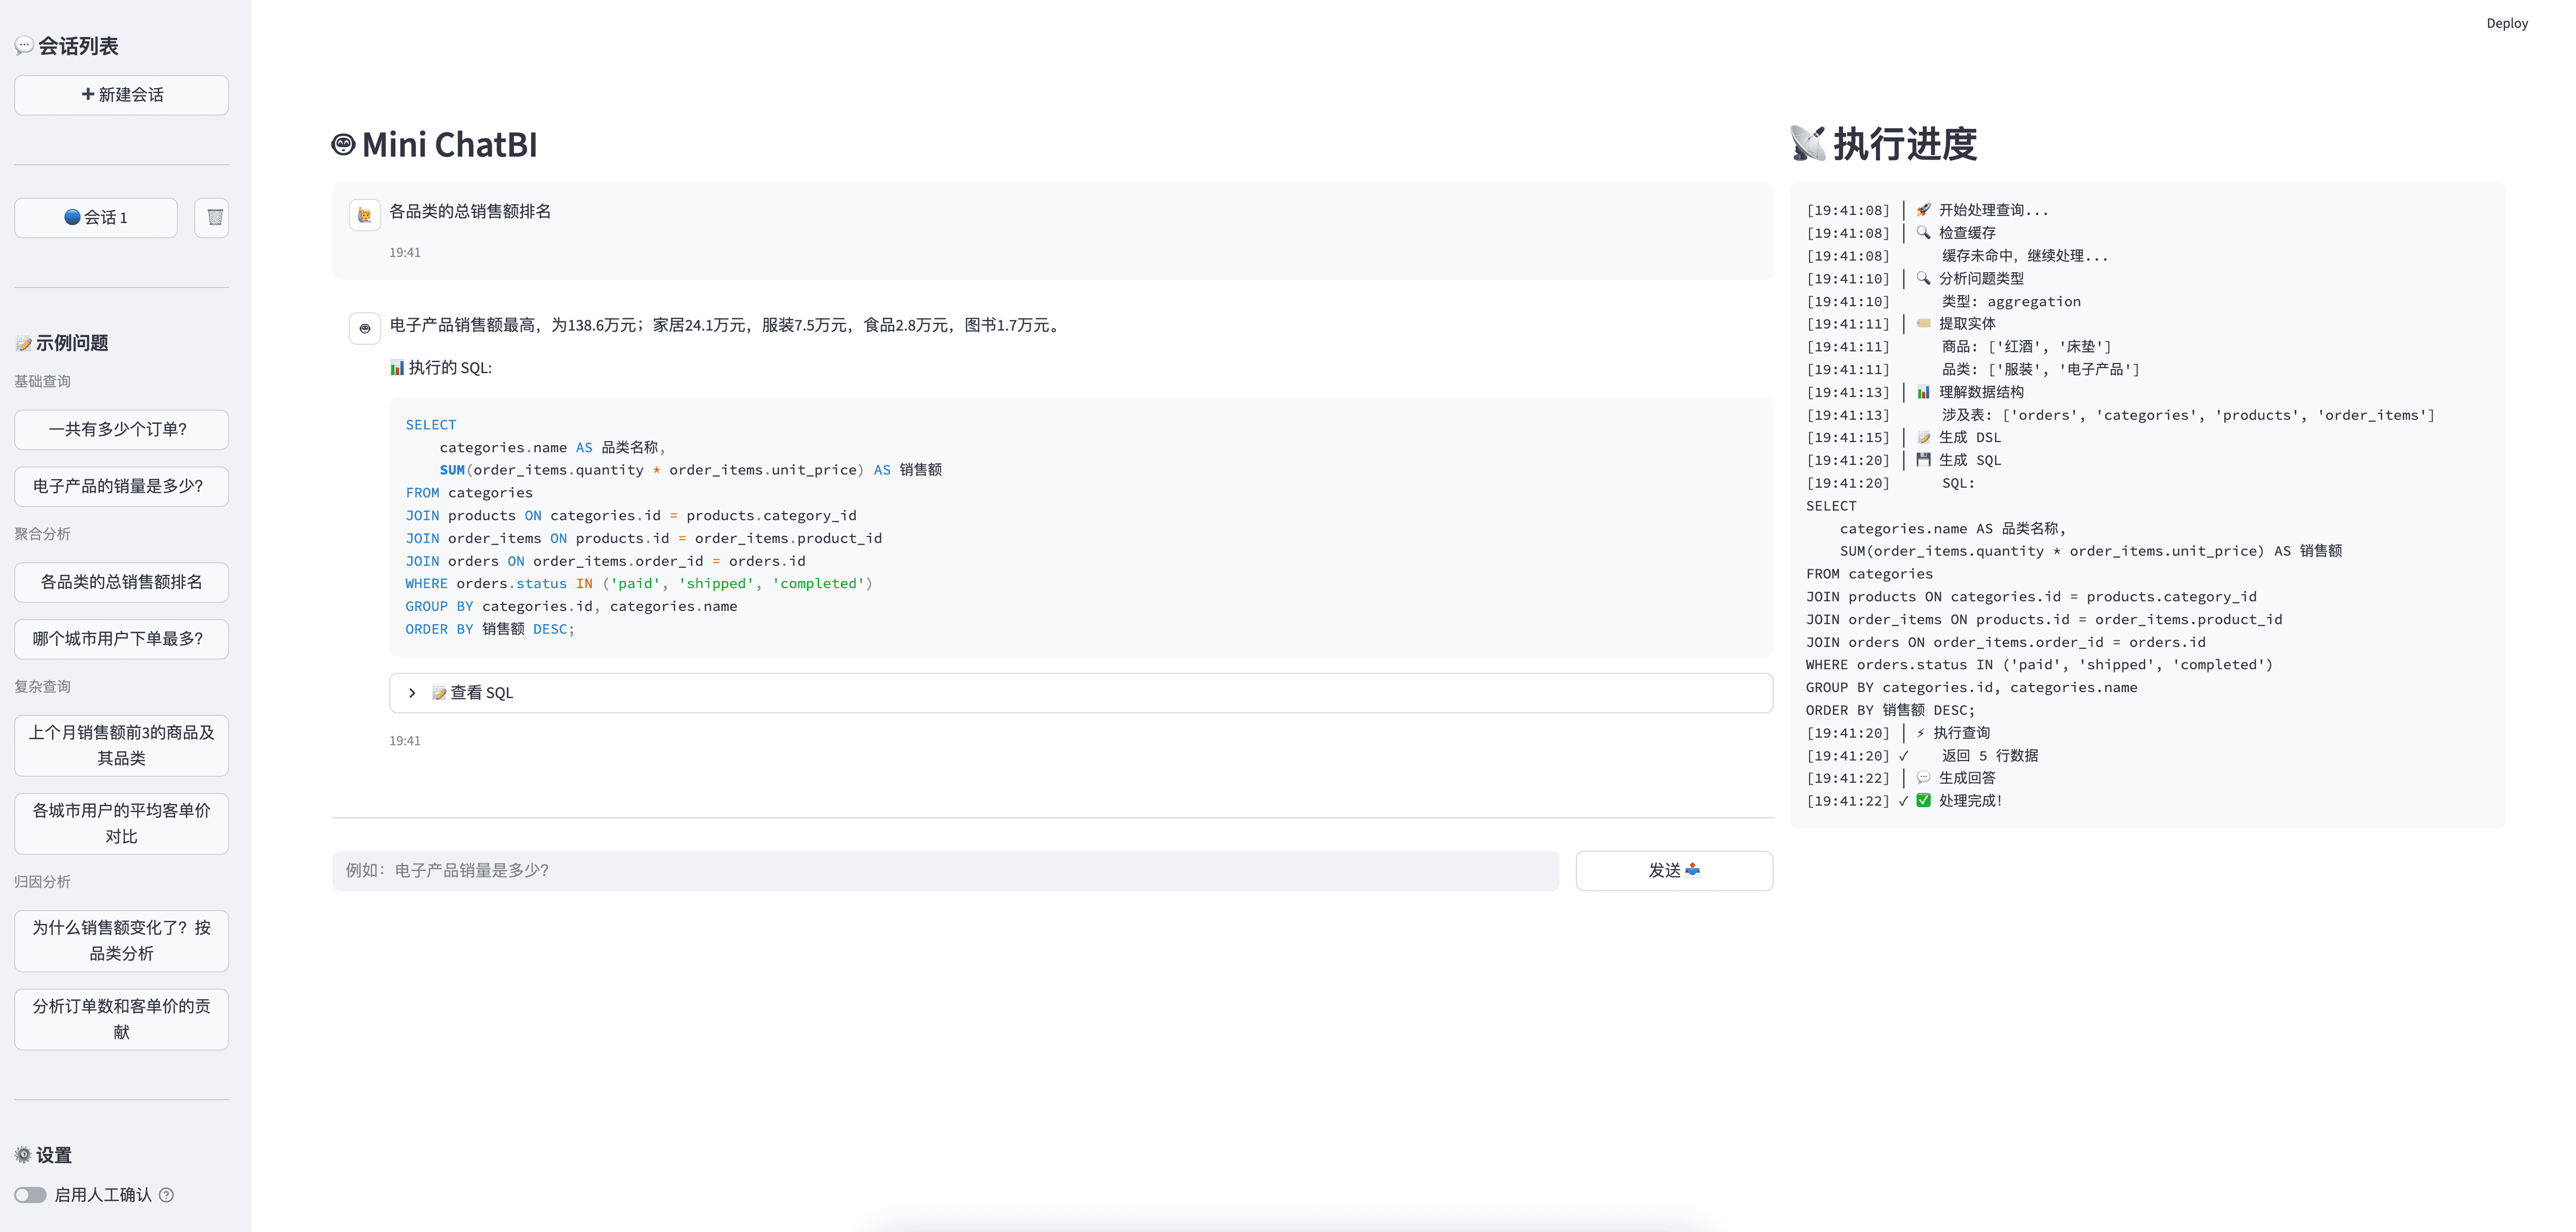The width and height of the screenshot is (2576, 1232).
Task: Click the plus icon in 新建会话
Action: click(x=88, y=94)
